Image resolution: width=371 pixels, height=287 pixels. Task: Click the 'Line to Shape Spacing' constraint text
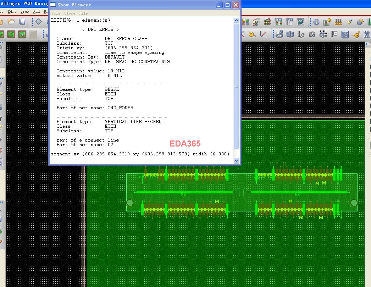[134, 52]
